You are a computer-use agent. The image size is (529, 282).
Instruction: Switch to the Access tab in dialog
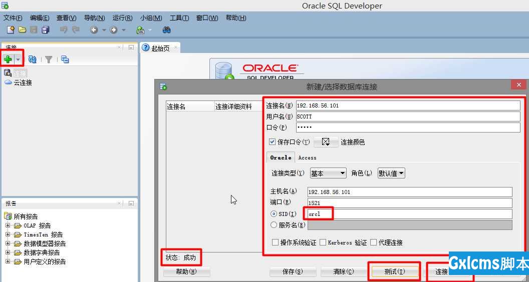308,157
